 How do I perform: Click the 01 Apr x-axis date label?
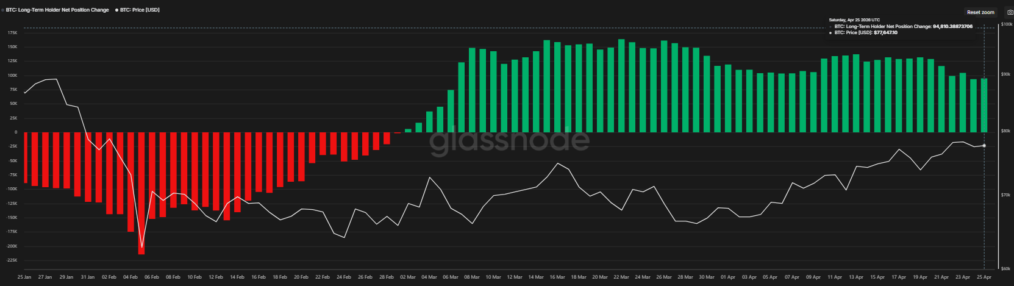point(728,277)
